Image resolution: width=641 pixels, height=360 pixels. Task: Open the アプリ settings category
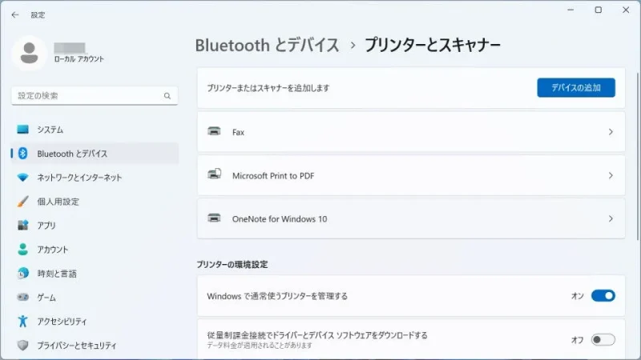(46, 226)
